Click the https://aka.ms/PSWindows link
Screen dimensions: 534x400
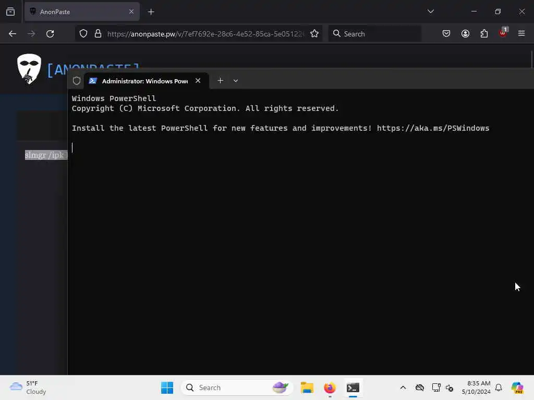[x=433, y=128]
